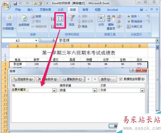Move sort condition down arrow
161x133 pixels.
coord(95,79)
